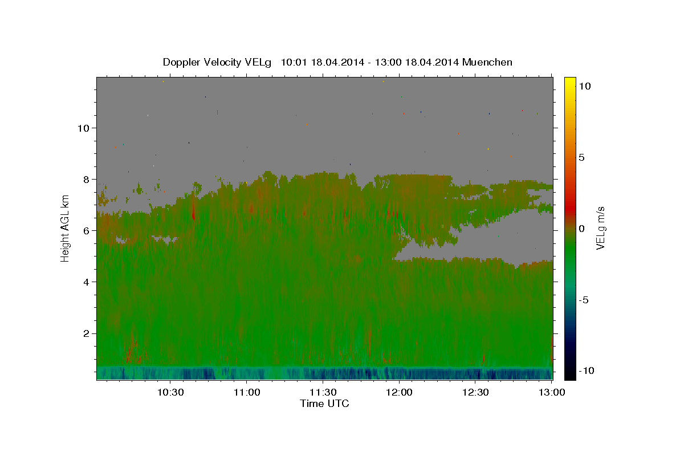Click the 'Time UTC' axis label
Screen dimensions: 684x456
point(325,404)
